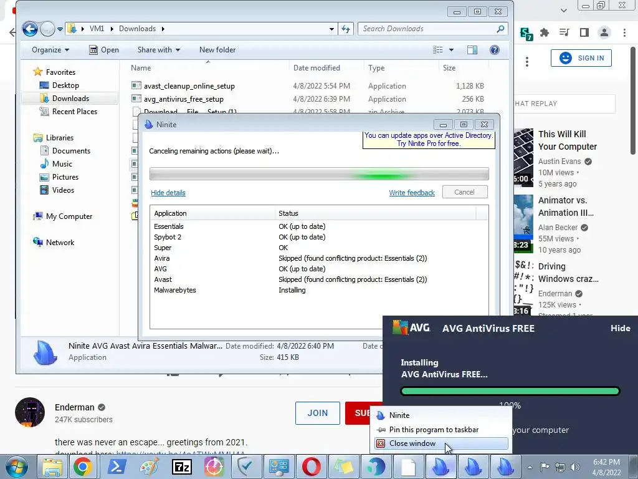
Task: Expand the breadcrumb arrow after Downloads
Action: point(163,29)
